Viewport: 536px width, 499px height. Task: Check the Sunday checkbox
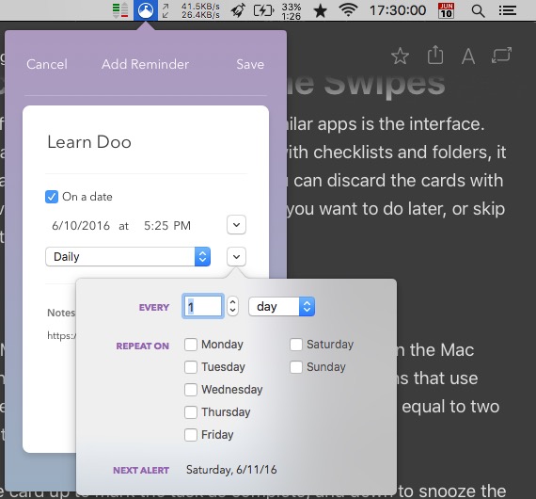click(x=296, y=367)
